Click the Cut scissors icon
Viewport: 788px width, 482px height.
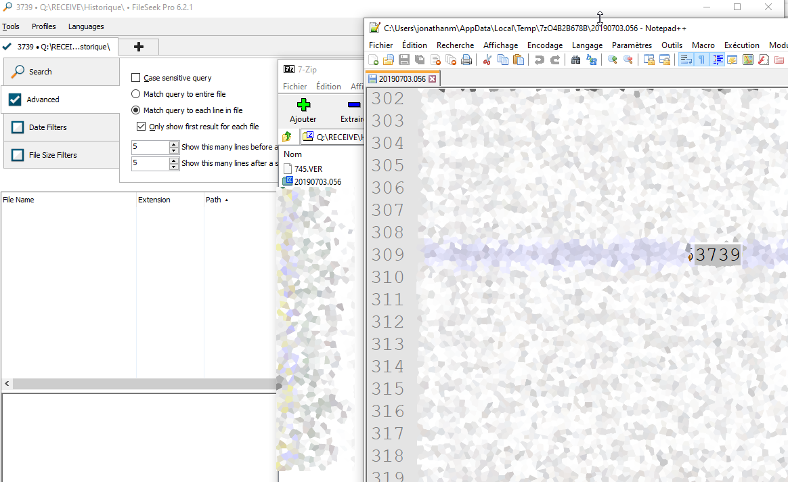(487, 60)
